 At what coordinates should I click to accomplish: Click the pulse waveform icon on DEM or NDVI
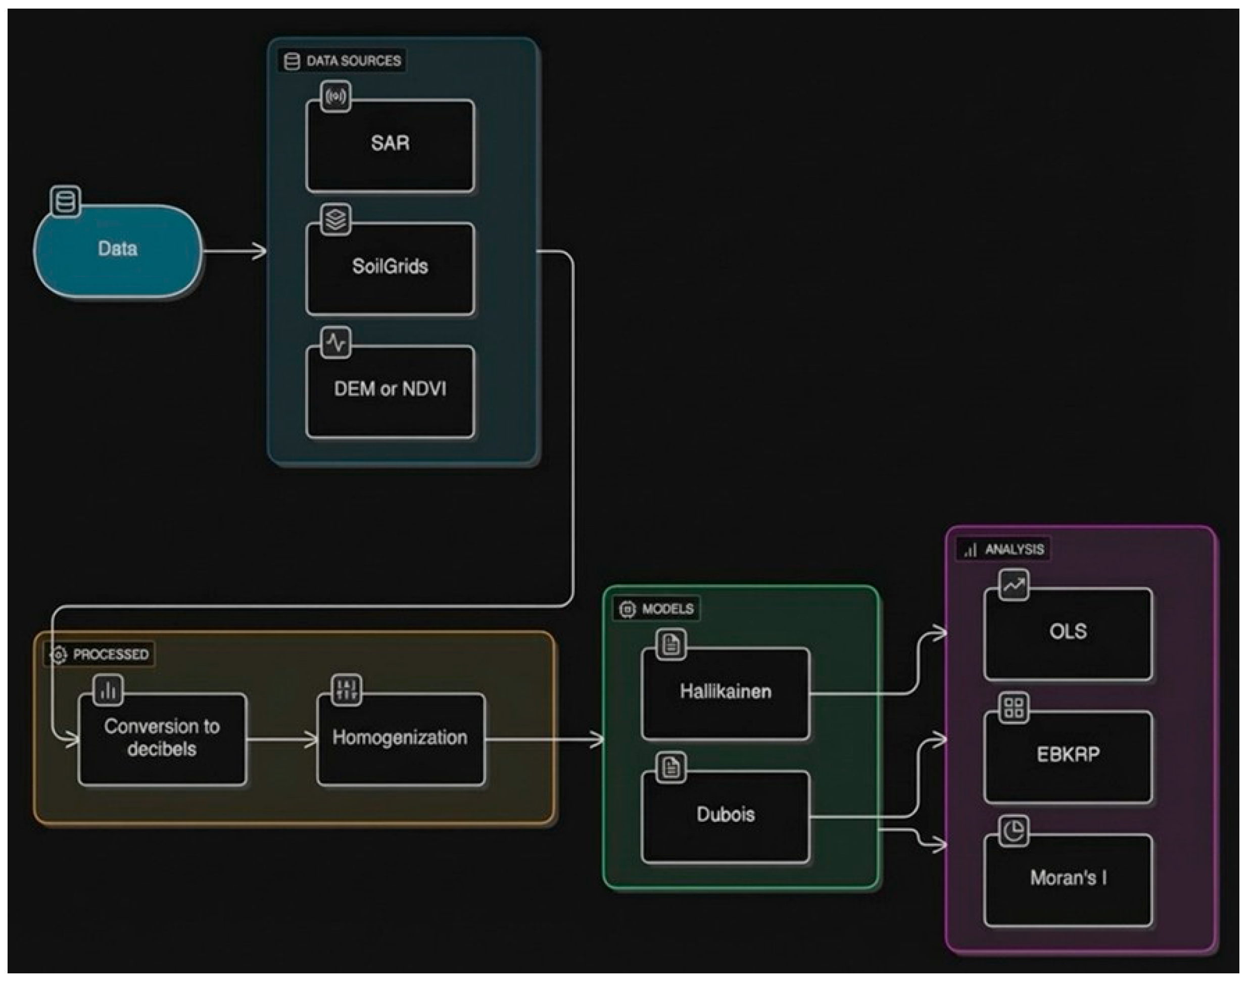pos(336,342)
